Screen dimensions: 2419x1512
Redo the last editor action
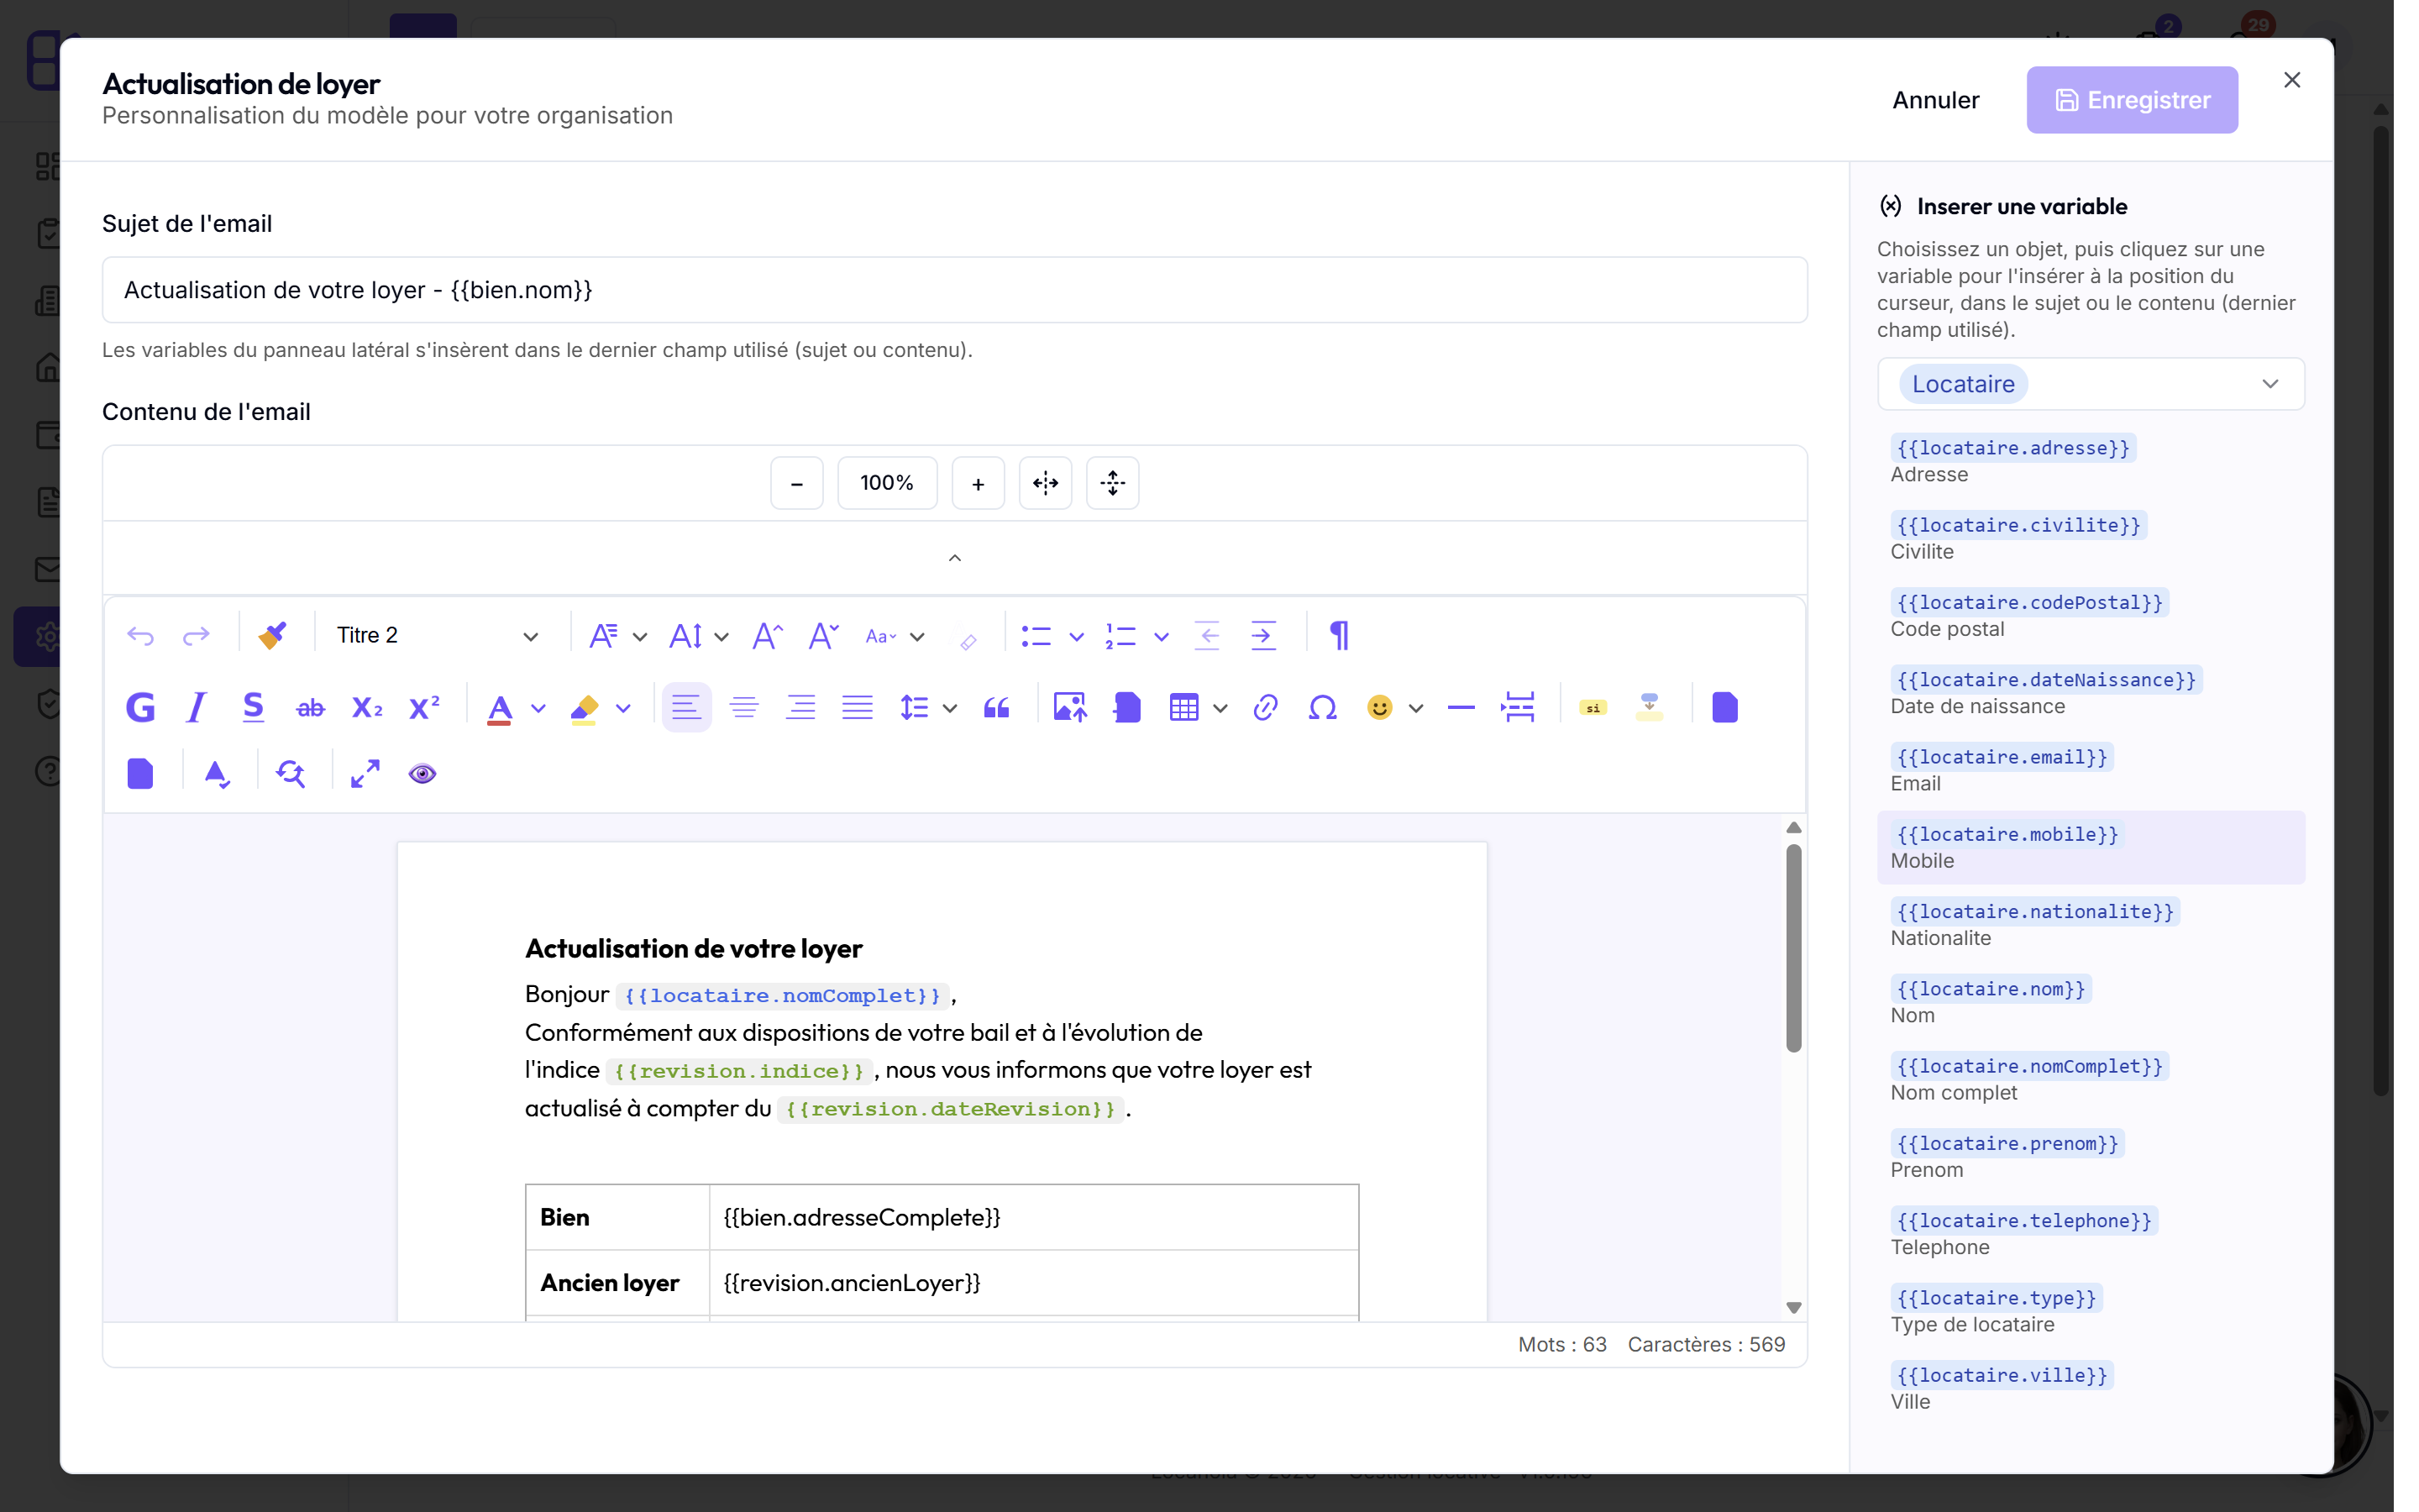[196, 636]
